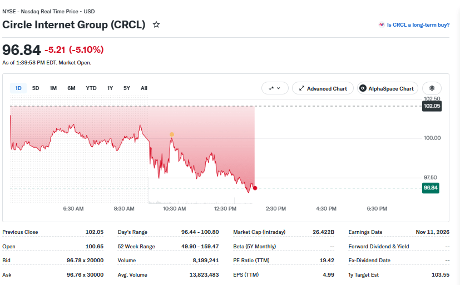
Task: Click the 102.05 previous close price tag
Action: pos(432,106)
